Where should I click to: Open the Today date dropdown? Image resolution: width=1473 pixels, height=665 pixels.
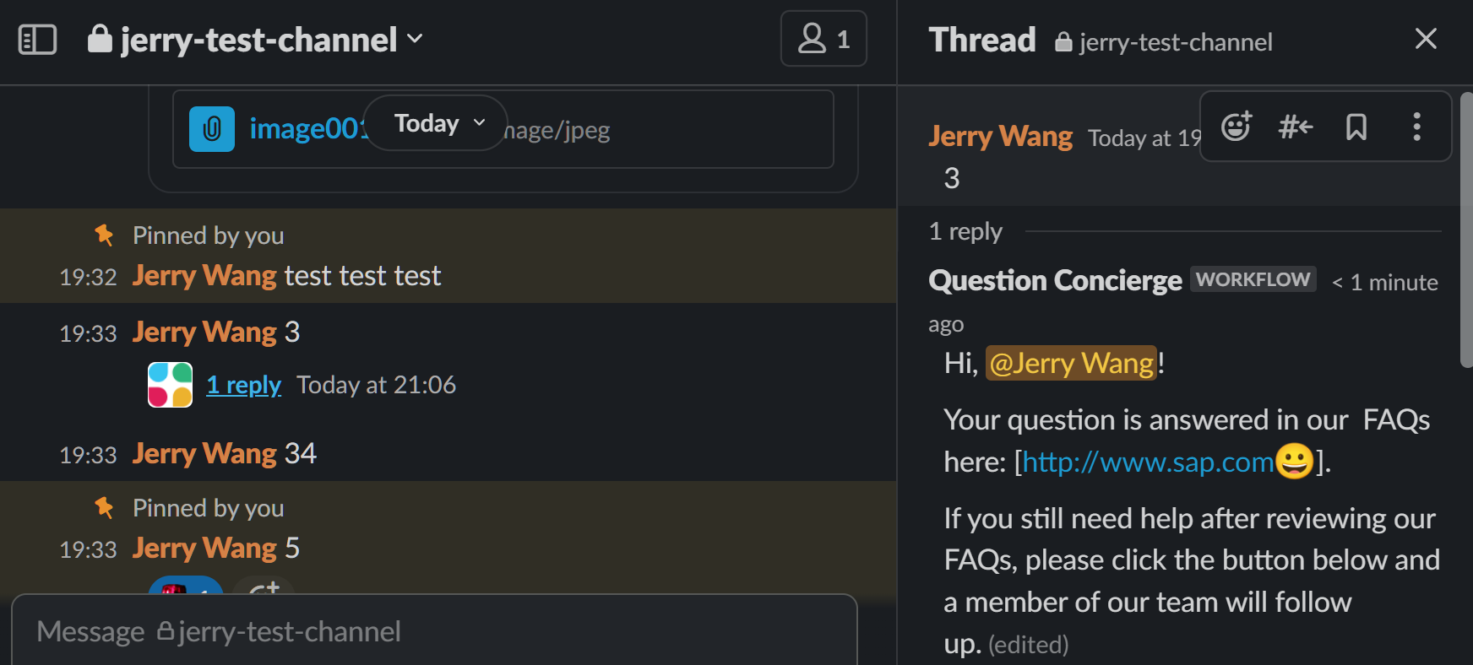point(435,123)
